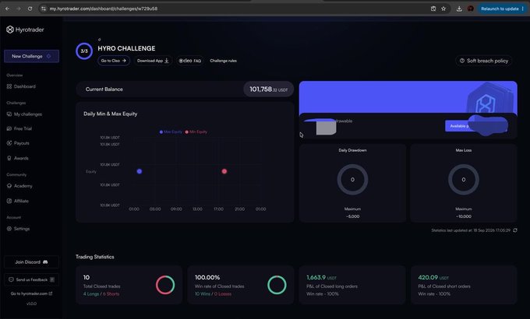The height and width of the screenshot is (319, 530).
Task: Click the 100.00% win rate value
Action: pyautogui.click(x=207, y=278)
